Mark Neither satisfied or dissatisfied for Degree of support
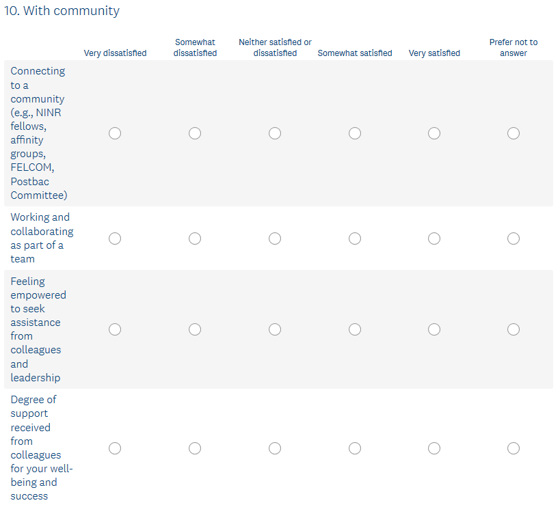The image size is (560, 505). [275, 448]
